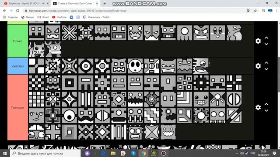Pick the bullseye ring cube in Ужастно row

pos(86,66)
